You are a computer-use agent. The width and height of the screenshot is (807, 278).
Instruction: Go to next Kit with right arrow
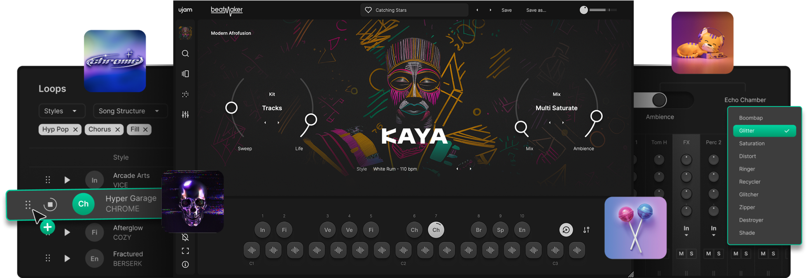click(278, 123)
